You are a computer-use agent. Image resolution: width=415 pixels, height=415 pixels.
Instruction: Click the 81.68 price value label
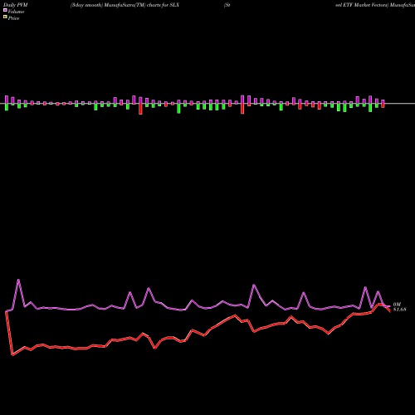[400, 310]
